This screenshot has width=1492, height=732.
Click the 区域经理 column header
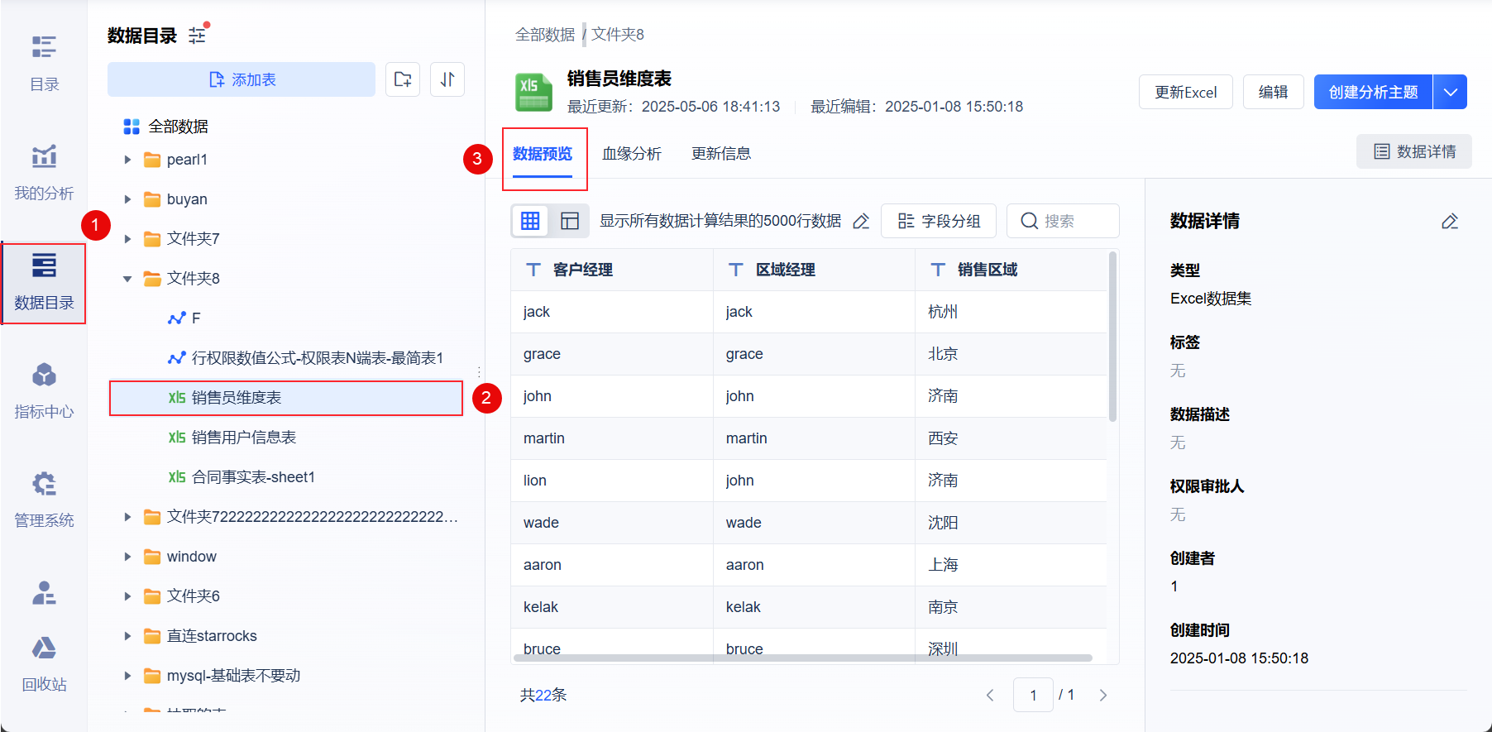[x=815, y=270]
